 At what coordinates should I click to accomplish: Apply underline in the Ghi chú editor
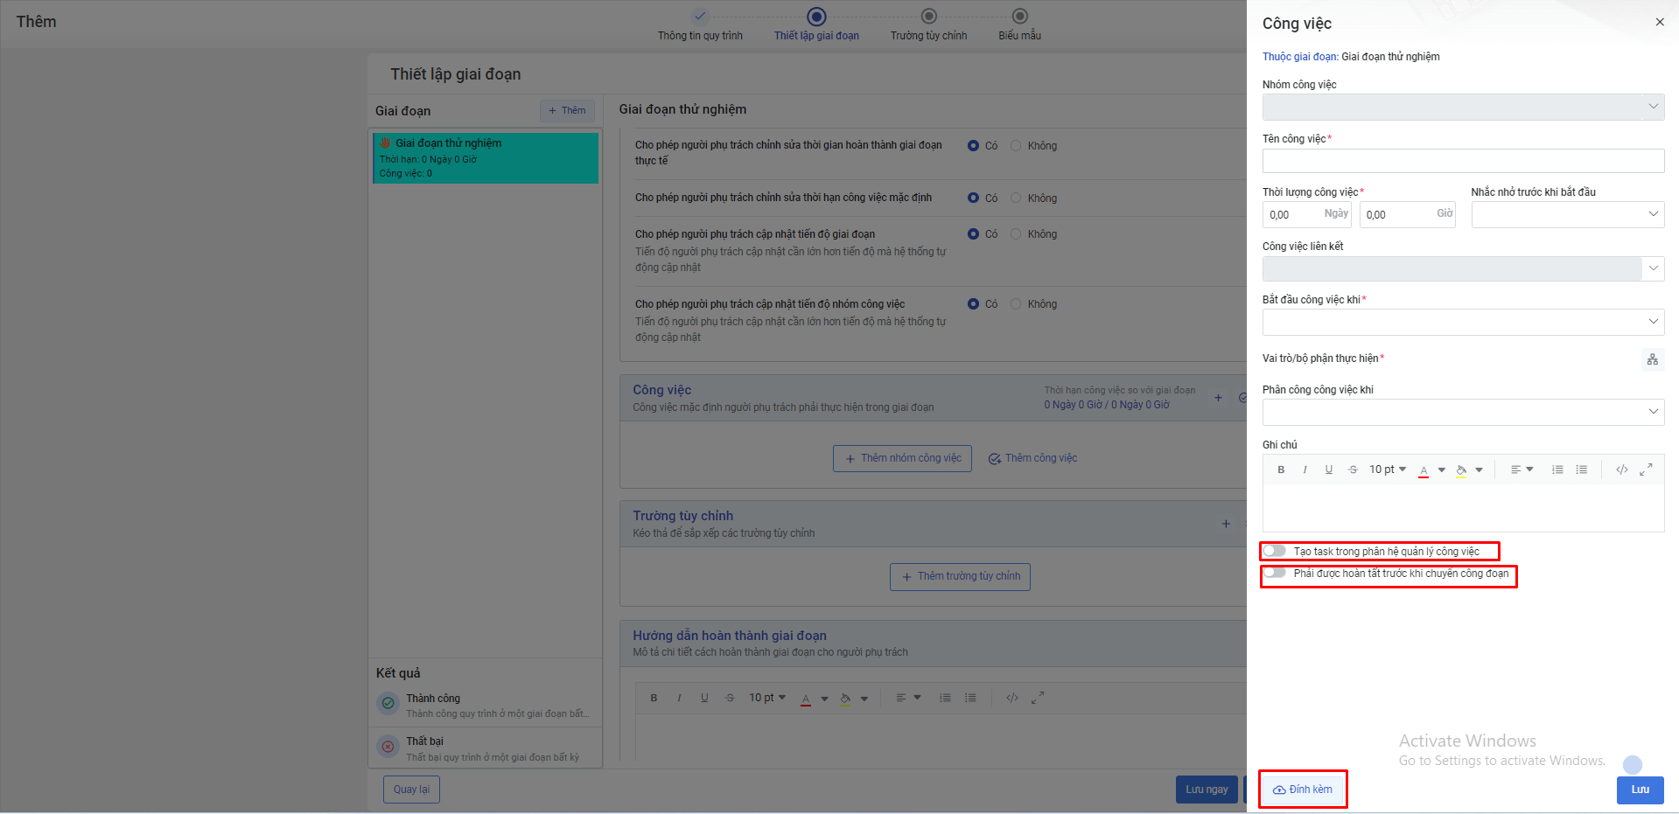pos(1328,470)
